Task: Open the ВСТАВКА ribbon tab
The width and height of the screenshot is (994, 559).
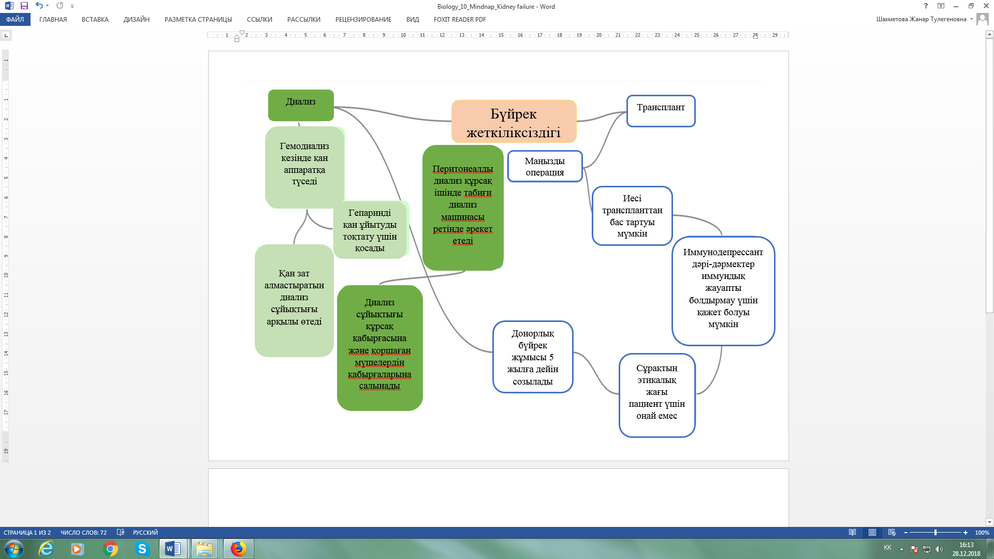Action: 95,20
